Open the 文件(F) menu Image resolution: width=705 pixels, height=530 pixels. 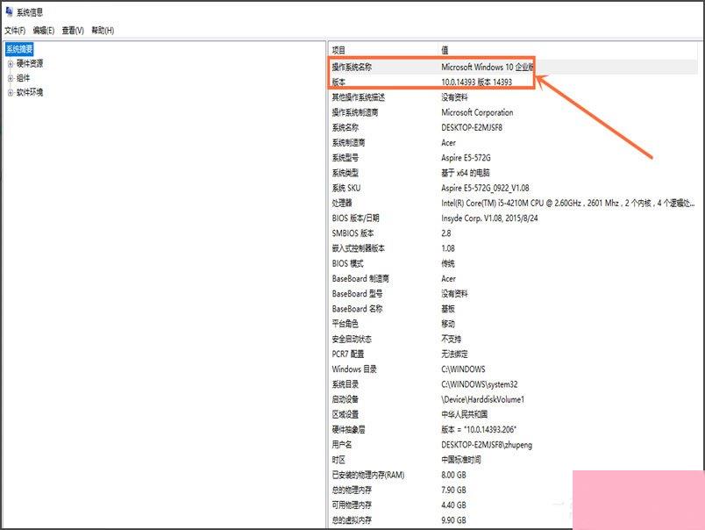15,30
